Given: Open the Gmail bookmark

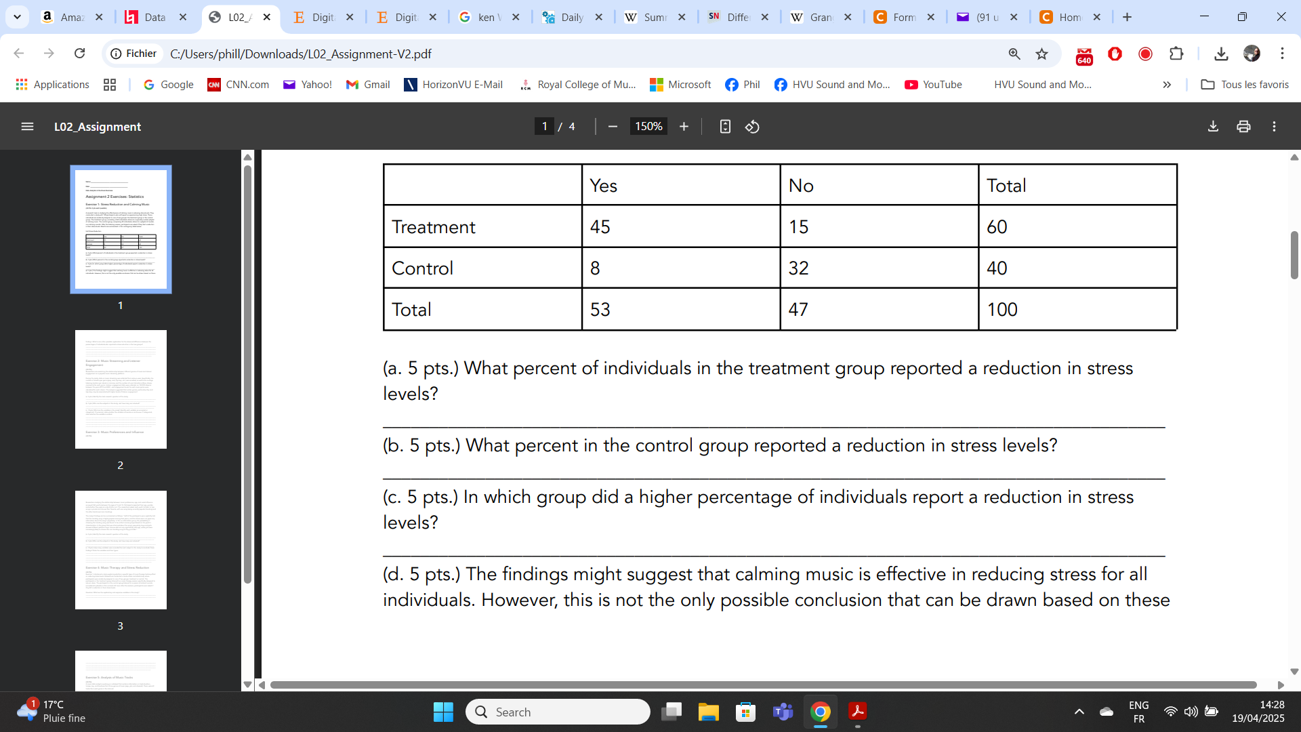Looking at the screenshot, I should click(368, 85).
